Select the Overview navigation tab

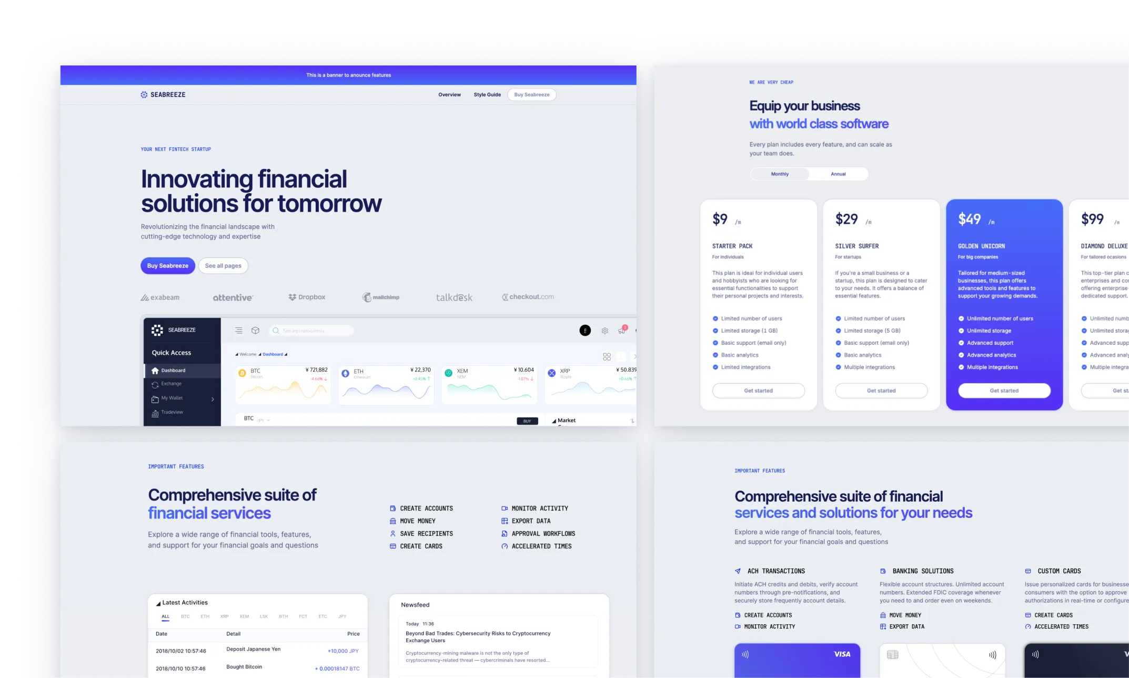tap(450, 94)
